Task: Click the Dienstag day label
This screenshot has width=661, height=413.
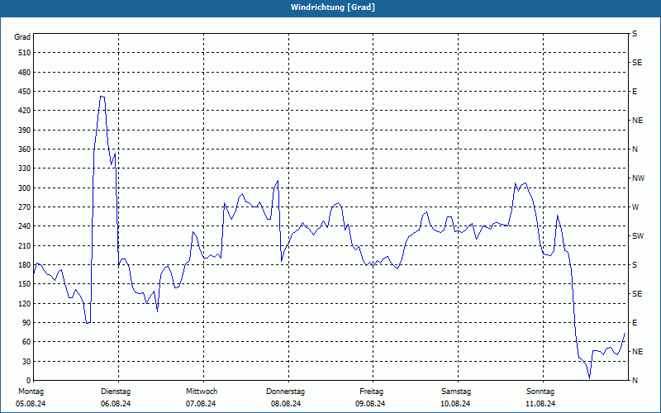Action: coord(116,392)
